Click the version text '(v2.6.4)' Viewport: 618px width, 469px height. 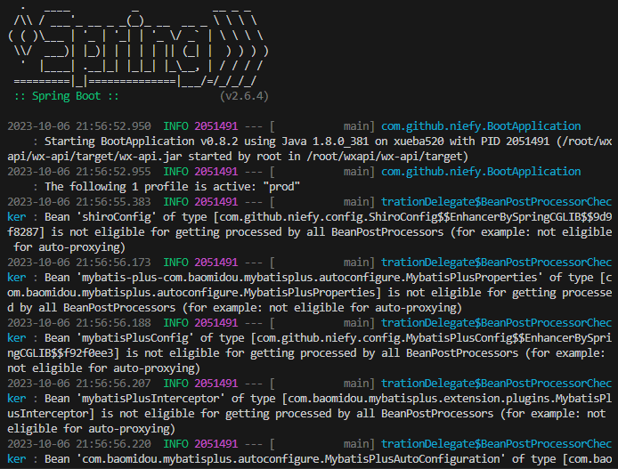[x=244, y=96]
